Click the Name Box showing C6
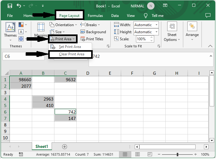The width and height of the screenshot is (216, 159). tap(23, 56)
